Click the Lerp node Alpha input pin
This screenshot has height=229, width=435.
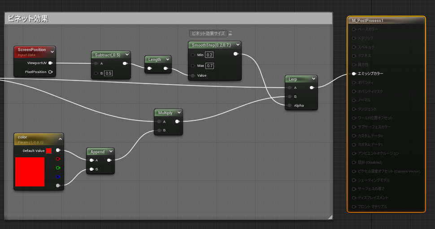(290, 105)
